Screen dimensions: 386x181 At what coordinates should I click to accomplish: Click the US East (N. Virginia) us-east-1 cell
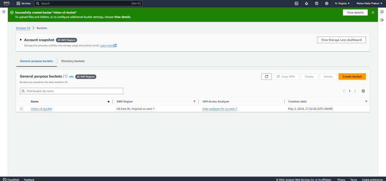(135, 109)
